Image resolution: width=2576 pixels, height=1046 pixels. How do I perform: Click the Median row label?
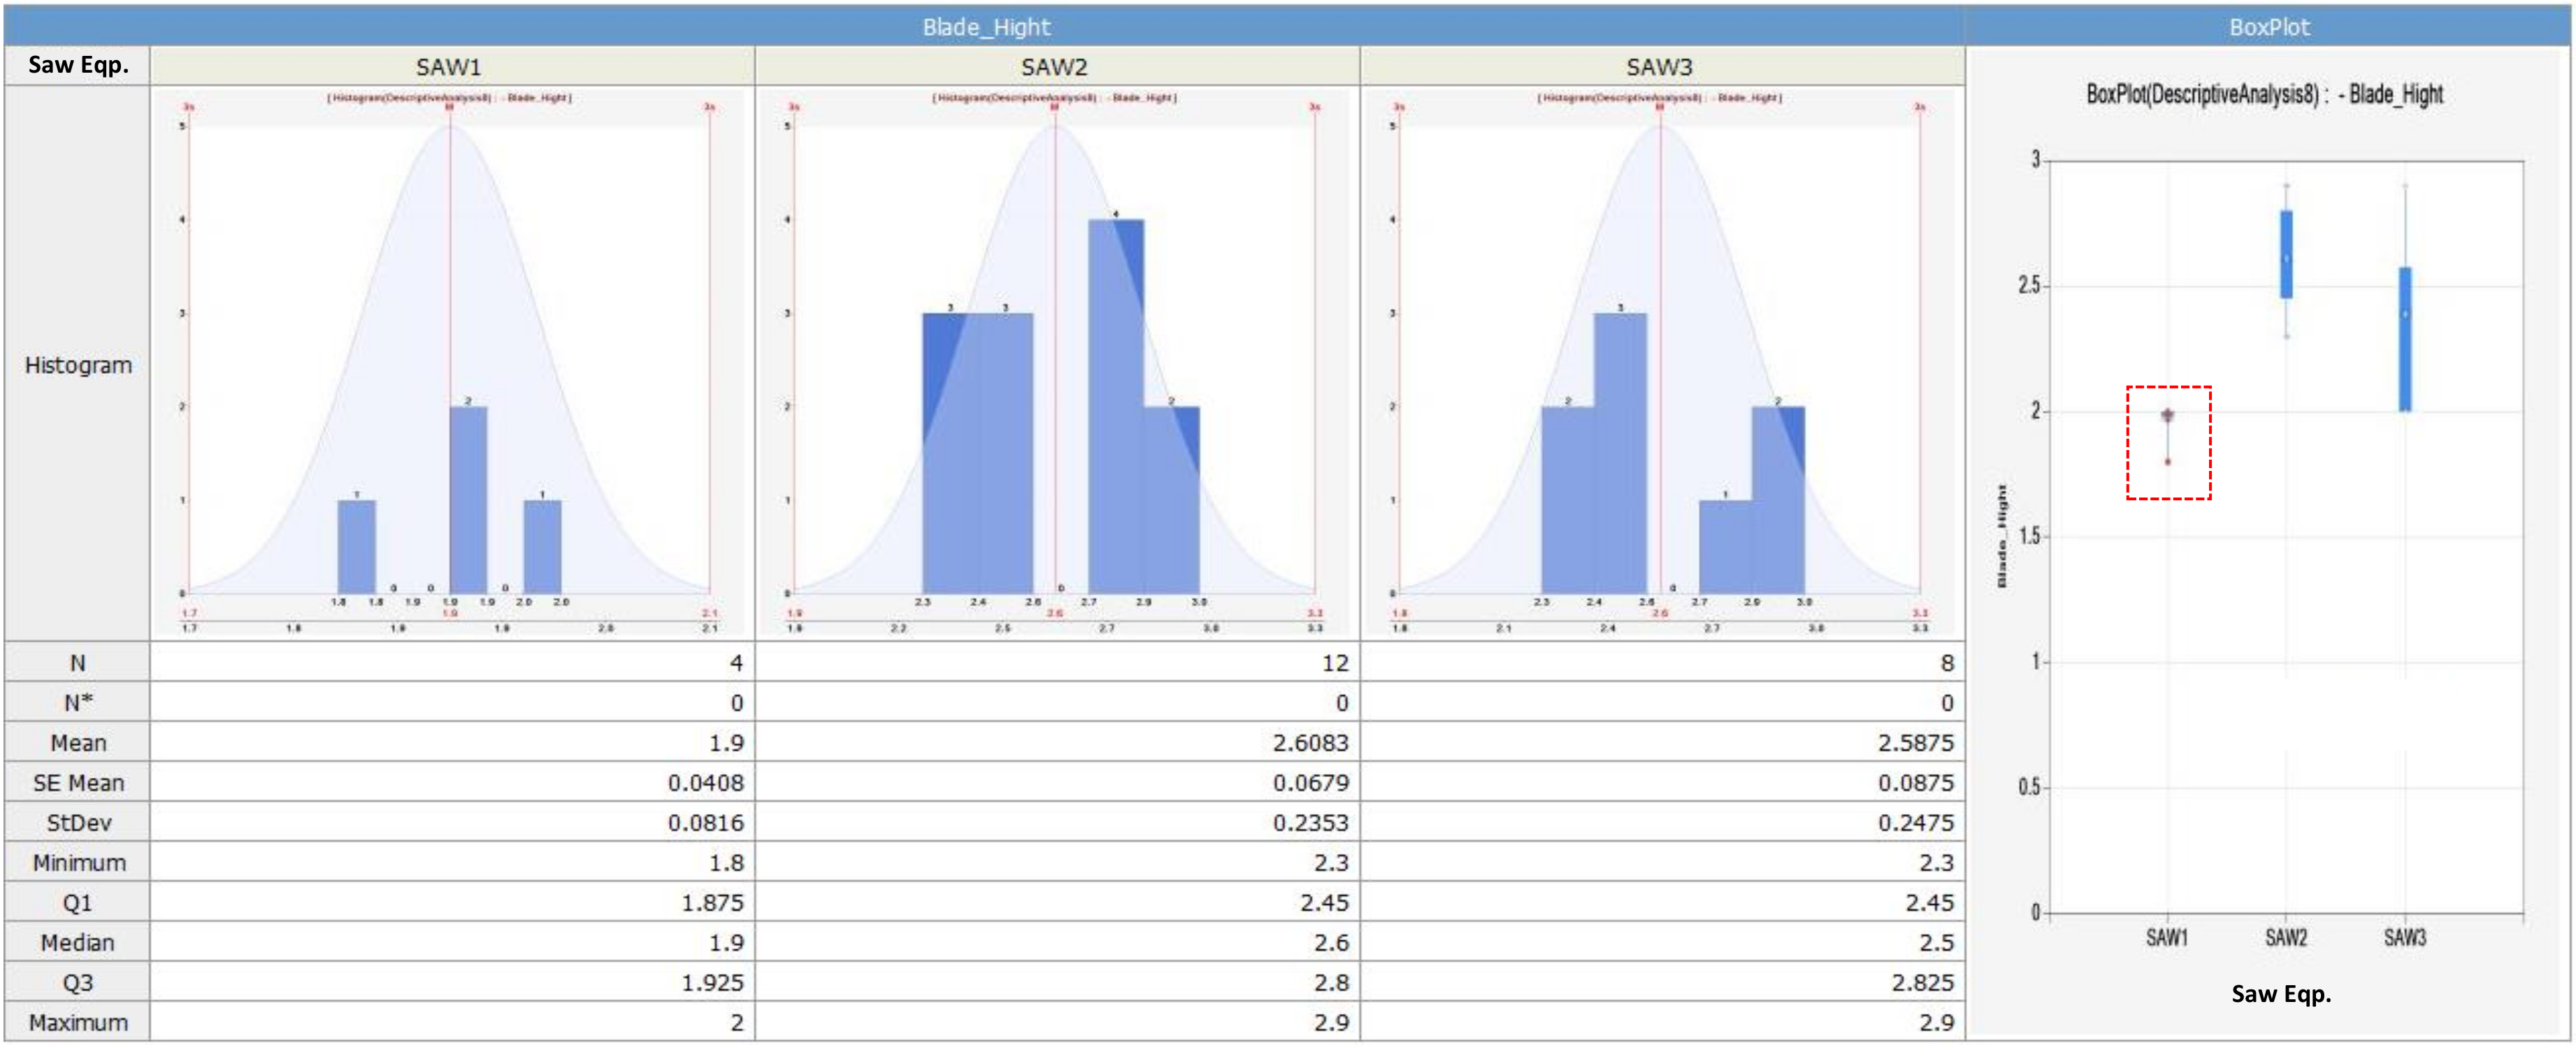78,942
